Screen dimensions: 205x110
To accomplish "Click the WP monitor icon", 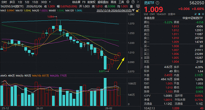I will (138, 6).
